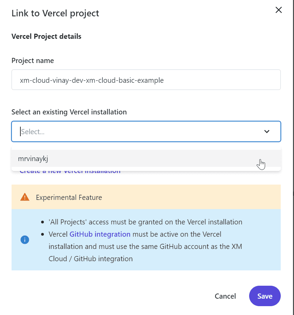Cancel linking the Vercel project
Screen dimensions: 294x315
coord(225,296)
